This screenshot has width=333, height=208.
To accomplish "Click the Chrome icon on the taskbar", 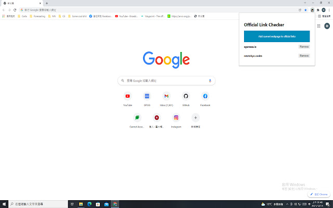I will point(115,204).
